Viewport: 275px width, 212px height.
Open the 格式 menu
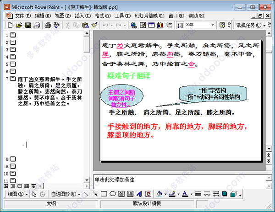pyautogui.click(x=103, y=16)
